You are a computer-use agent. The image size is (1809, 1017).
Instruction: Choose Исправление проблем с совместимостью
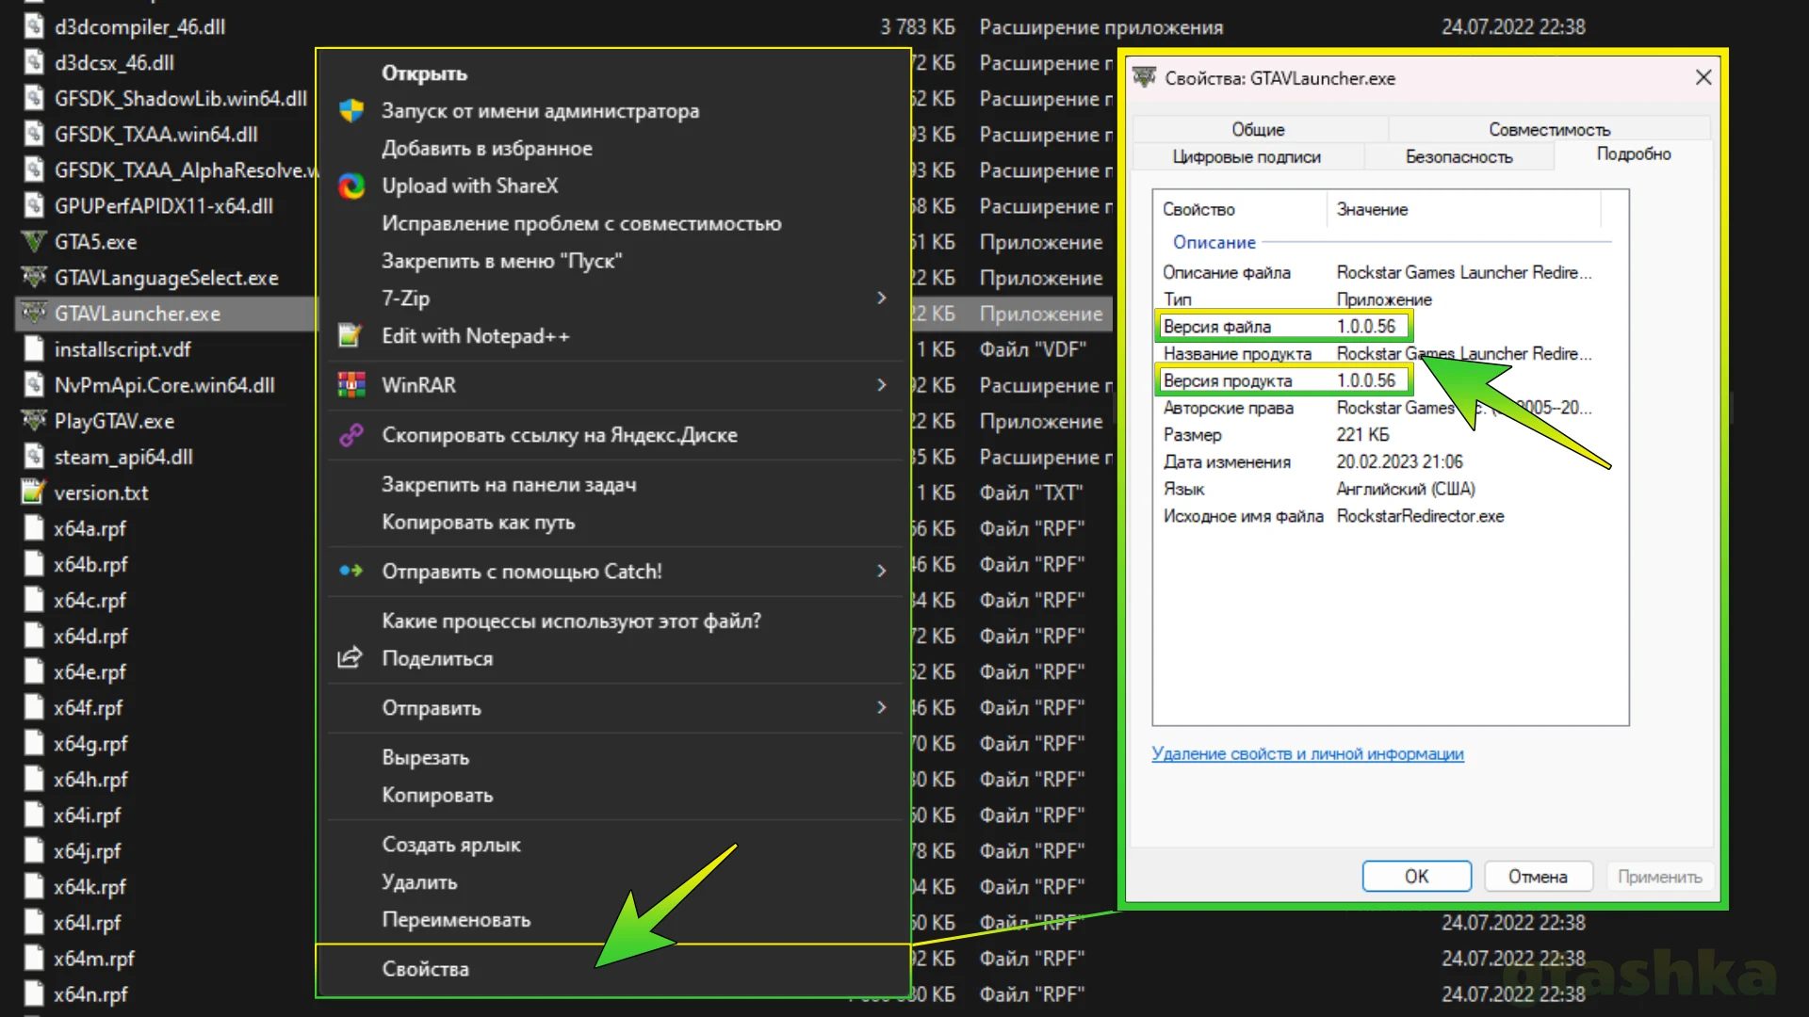click(x=581, y=224)
